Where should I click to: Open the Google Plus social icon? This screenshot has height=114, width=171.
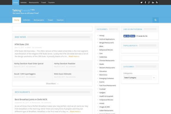[x=149, y=3]
